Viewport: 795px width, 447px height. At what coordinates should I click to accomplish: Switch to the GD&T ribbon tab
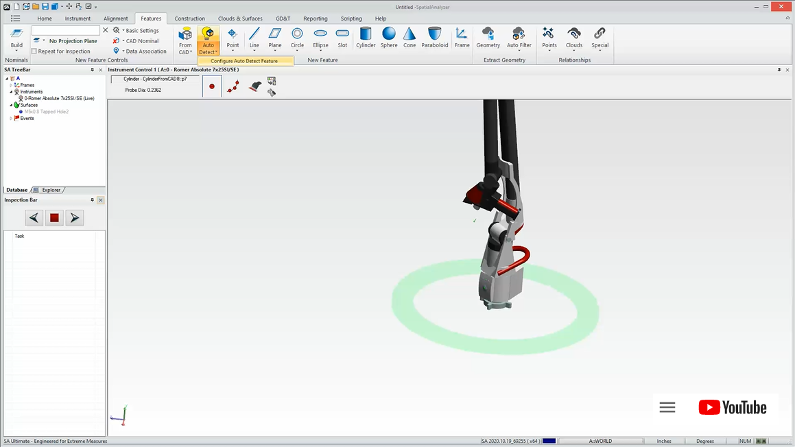283,19
